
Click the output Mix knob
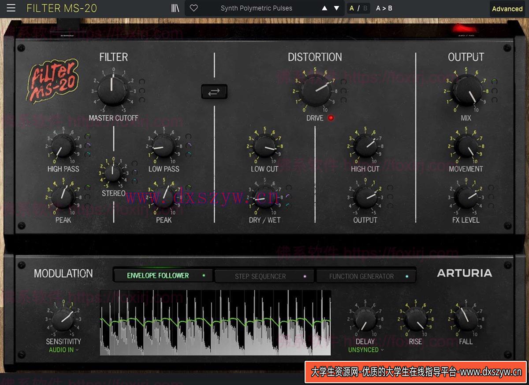pos(466,90)
